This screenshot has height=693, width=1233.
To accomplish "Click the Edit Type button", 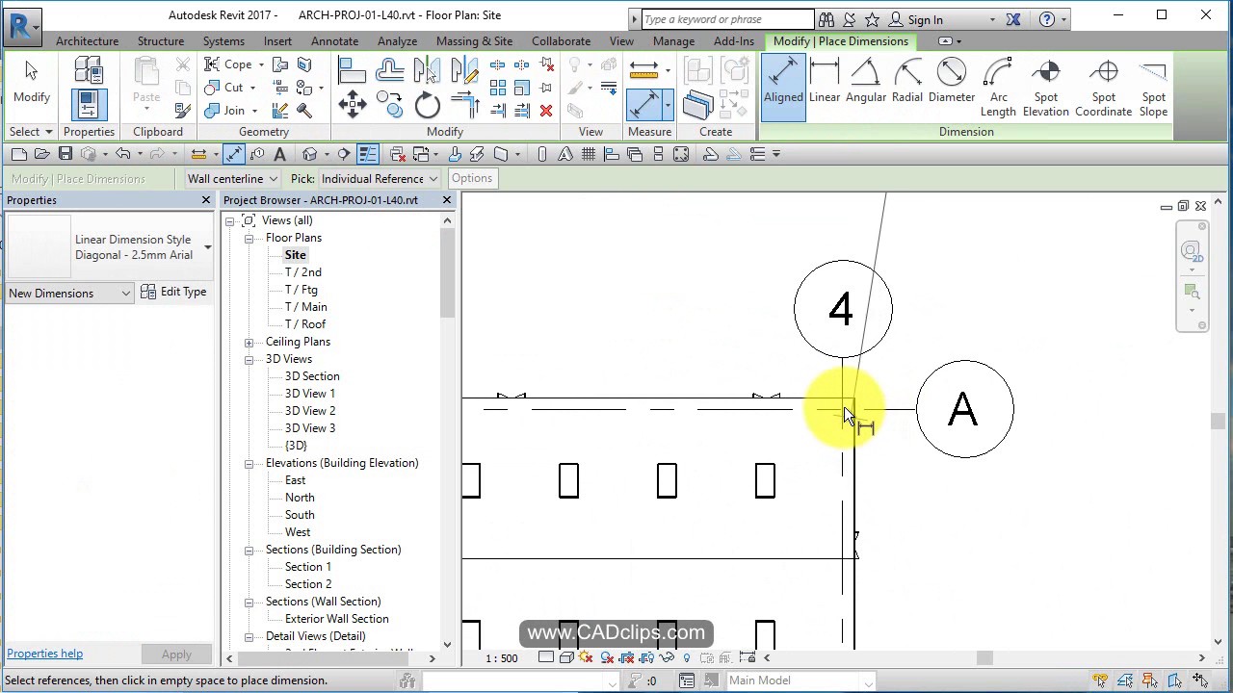I will tap(174, 292).
